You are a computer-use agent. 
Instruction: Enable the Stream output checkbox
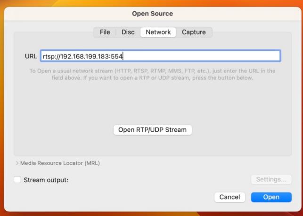tap(17, 180)
